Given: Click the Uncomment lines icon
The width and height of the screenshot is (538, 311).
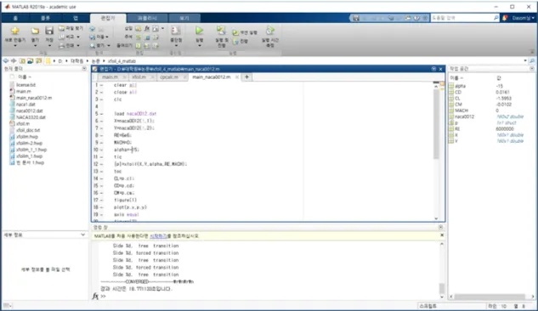Looking at the screenshot, I should click(x=147, y=37).
